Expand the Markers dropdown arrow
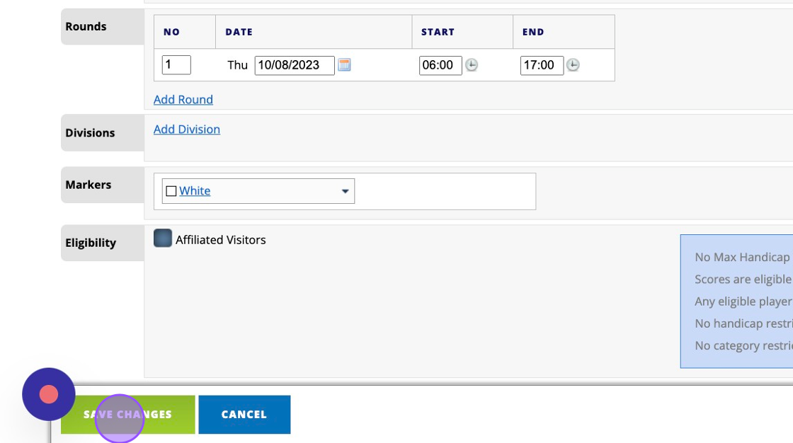This screenshot has width=793, height=443. tap(345, 191)
